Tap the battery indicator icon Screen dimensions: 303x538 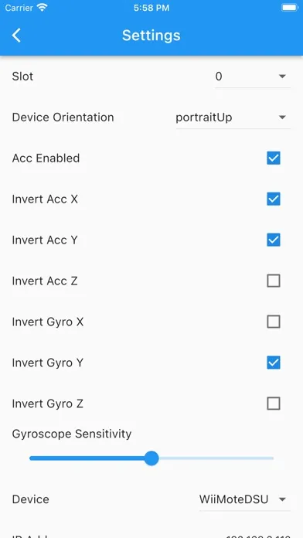click(x=290, y=8)
